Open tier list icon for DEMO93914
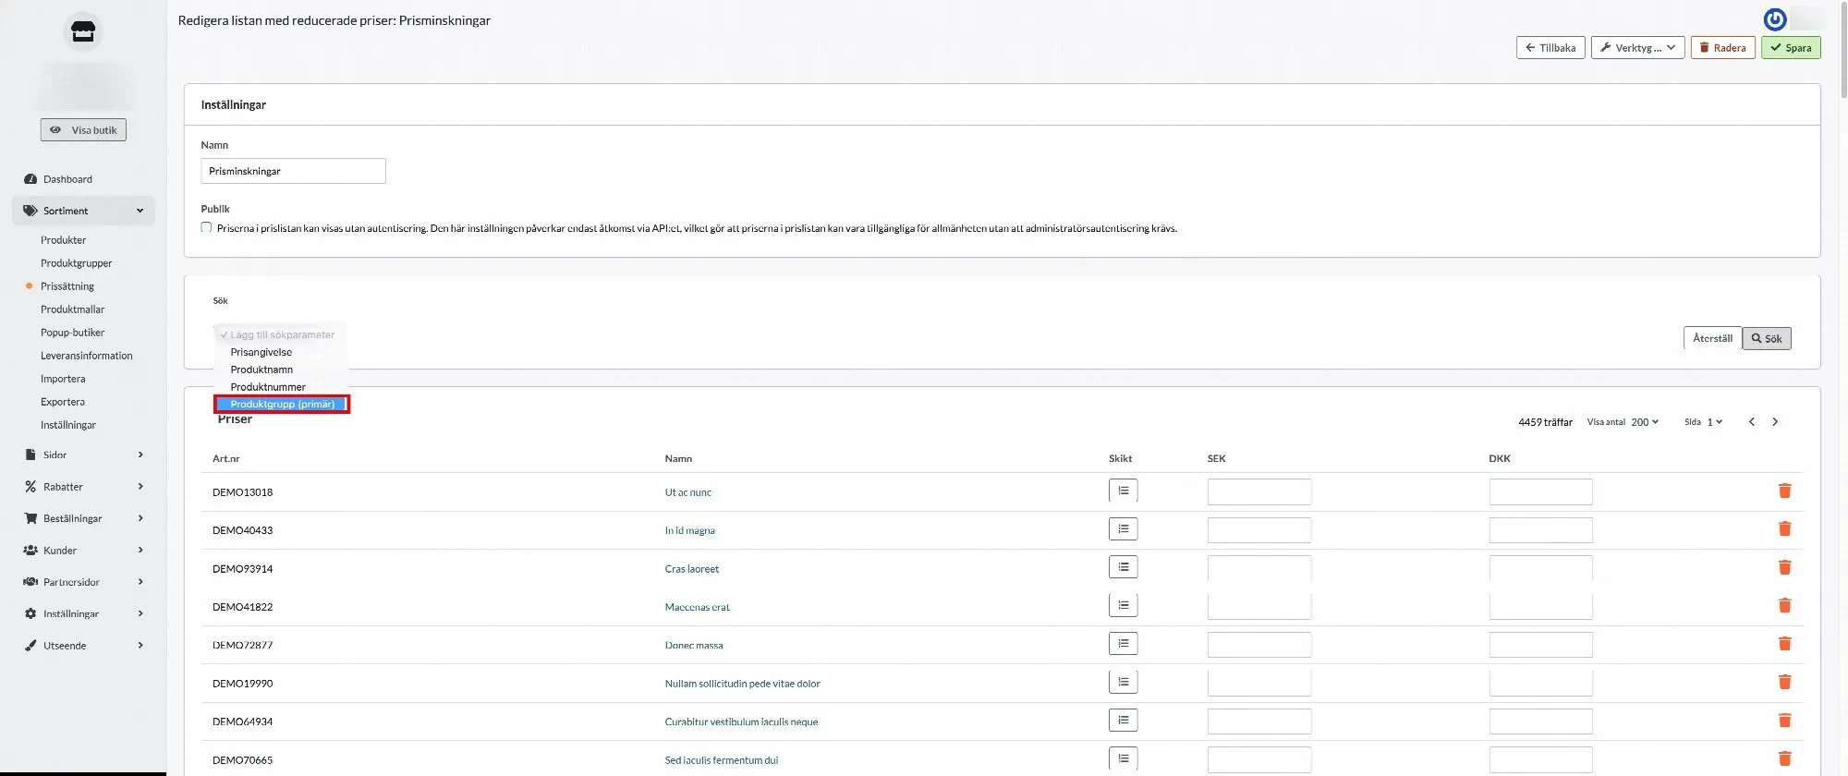Screen dimensions: 1848x776 [x=1123, y=567]
